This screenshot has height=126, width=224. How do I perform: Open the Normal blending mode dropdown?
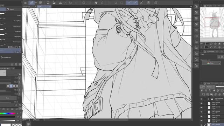point(210,87)
